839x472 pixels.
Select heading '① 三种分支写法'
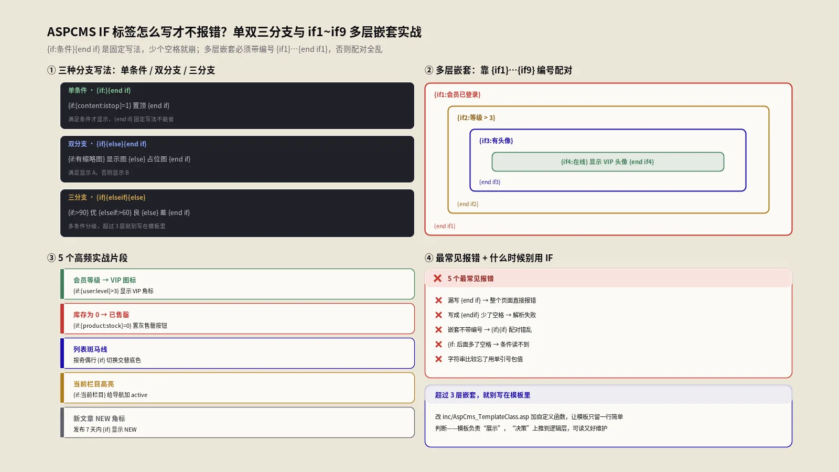point(131,70)
